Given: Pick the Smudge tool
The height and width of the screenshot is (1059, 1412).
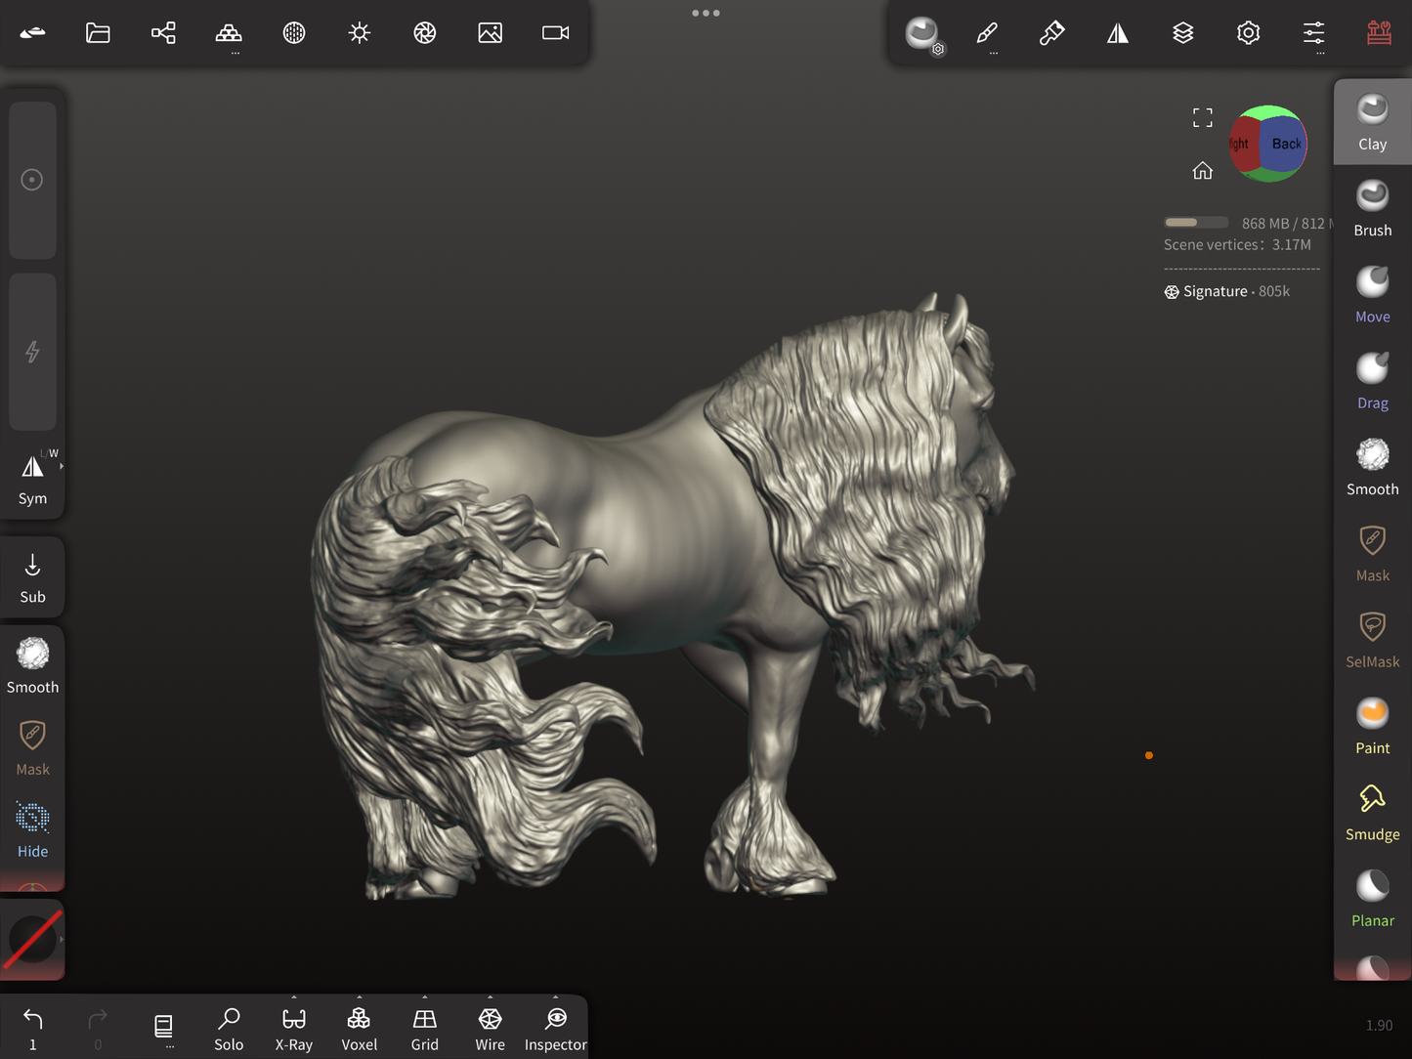Looking at the screenshot, I should (x=1372, y=811).
